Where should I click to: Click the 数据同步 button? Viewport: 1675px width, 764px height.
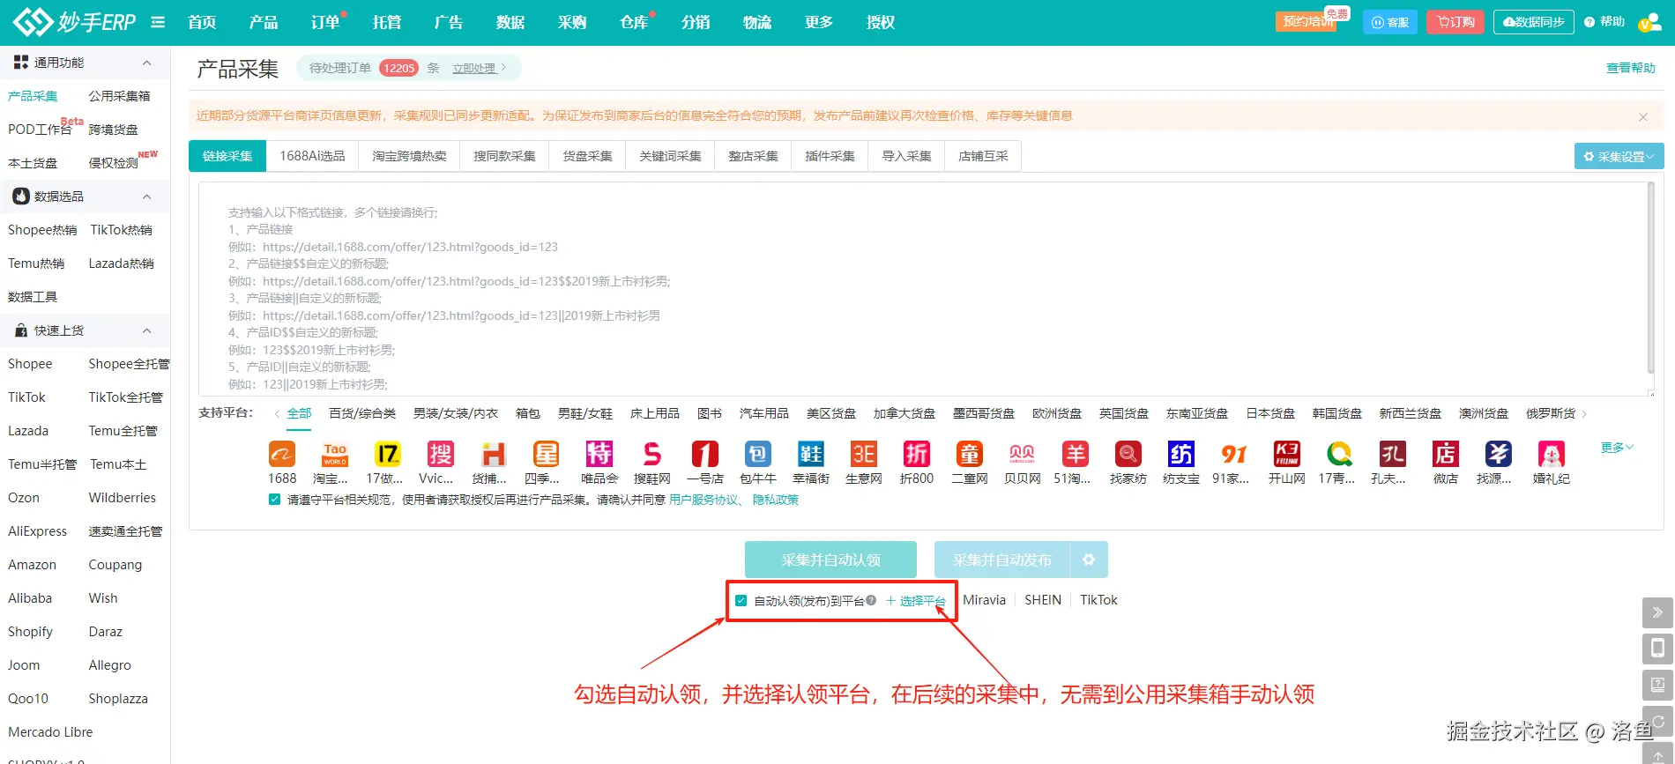click(x=1533, y=22)
